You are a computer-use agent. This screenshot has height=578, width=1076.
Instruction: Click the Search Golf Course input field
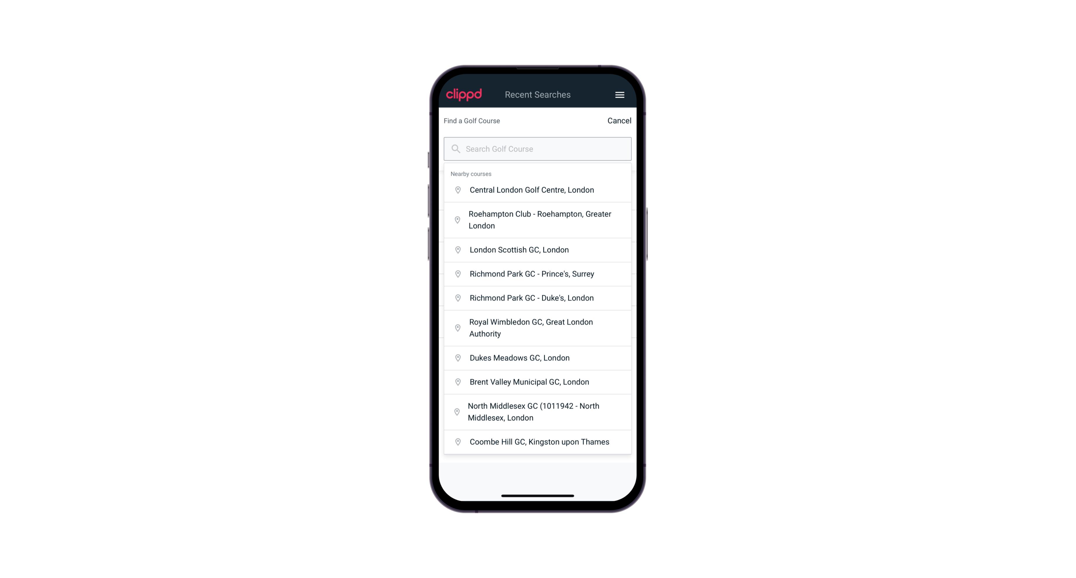point(537,148)
